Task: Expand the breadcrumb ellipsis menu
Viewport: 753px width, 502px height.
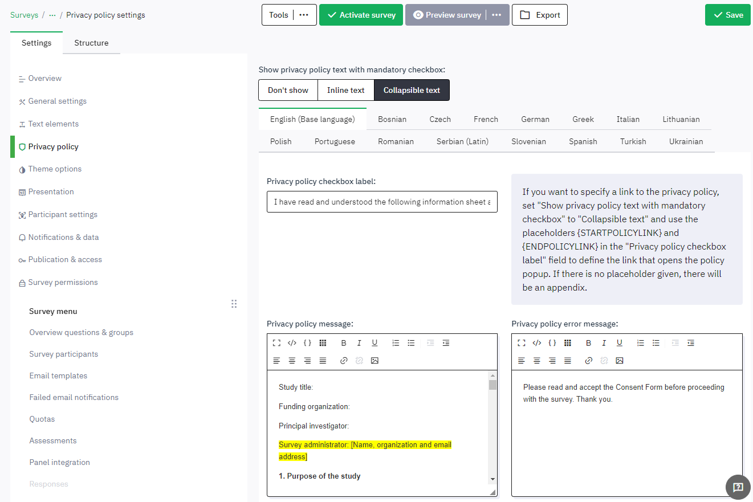Action: (x=52, y=15)
